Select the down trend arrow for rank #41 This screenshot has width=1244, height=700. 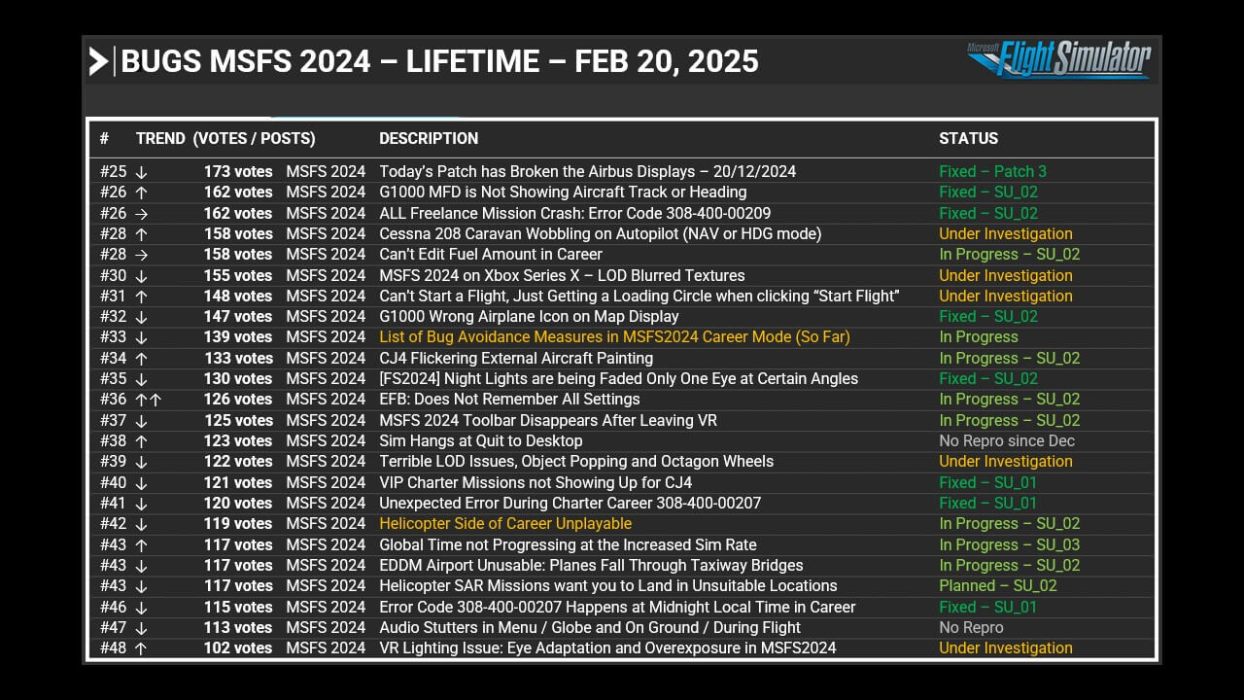pos(141,504)
